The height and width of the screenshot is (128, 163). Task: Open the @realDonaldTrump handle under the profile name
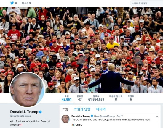(20, 116)
